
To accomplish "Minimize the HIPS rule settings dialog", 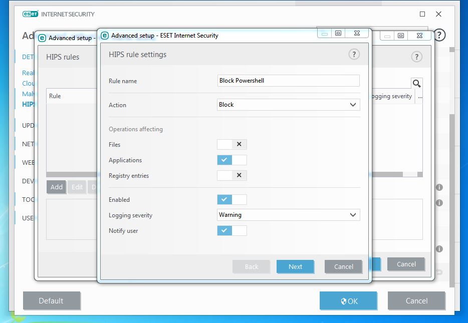I will (324, 33).
